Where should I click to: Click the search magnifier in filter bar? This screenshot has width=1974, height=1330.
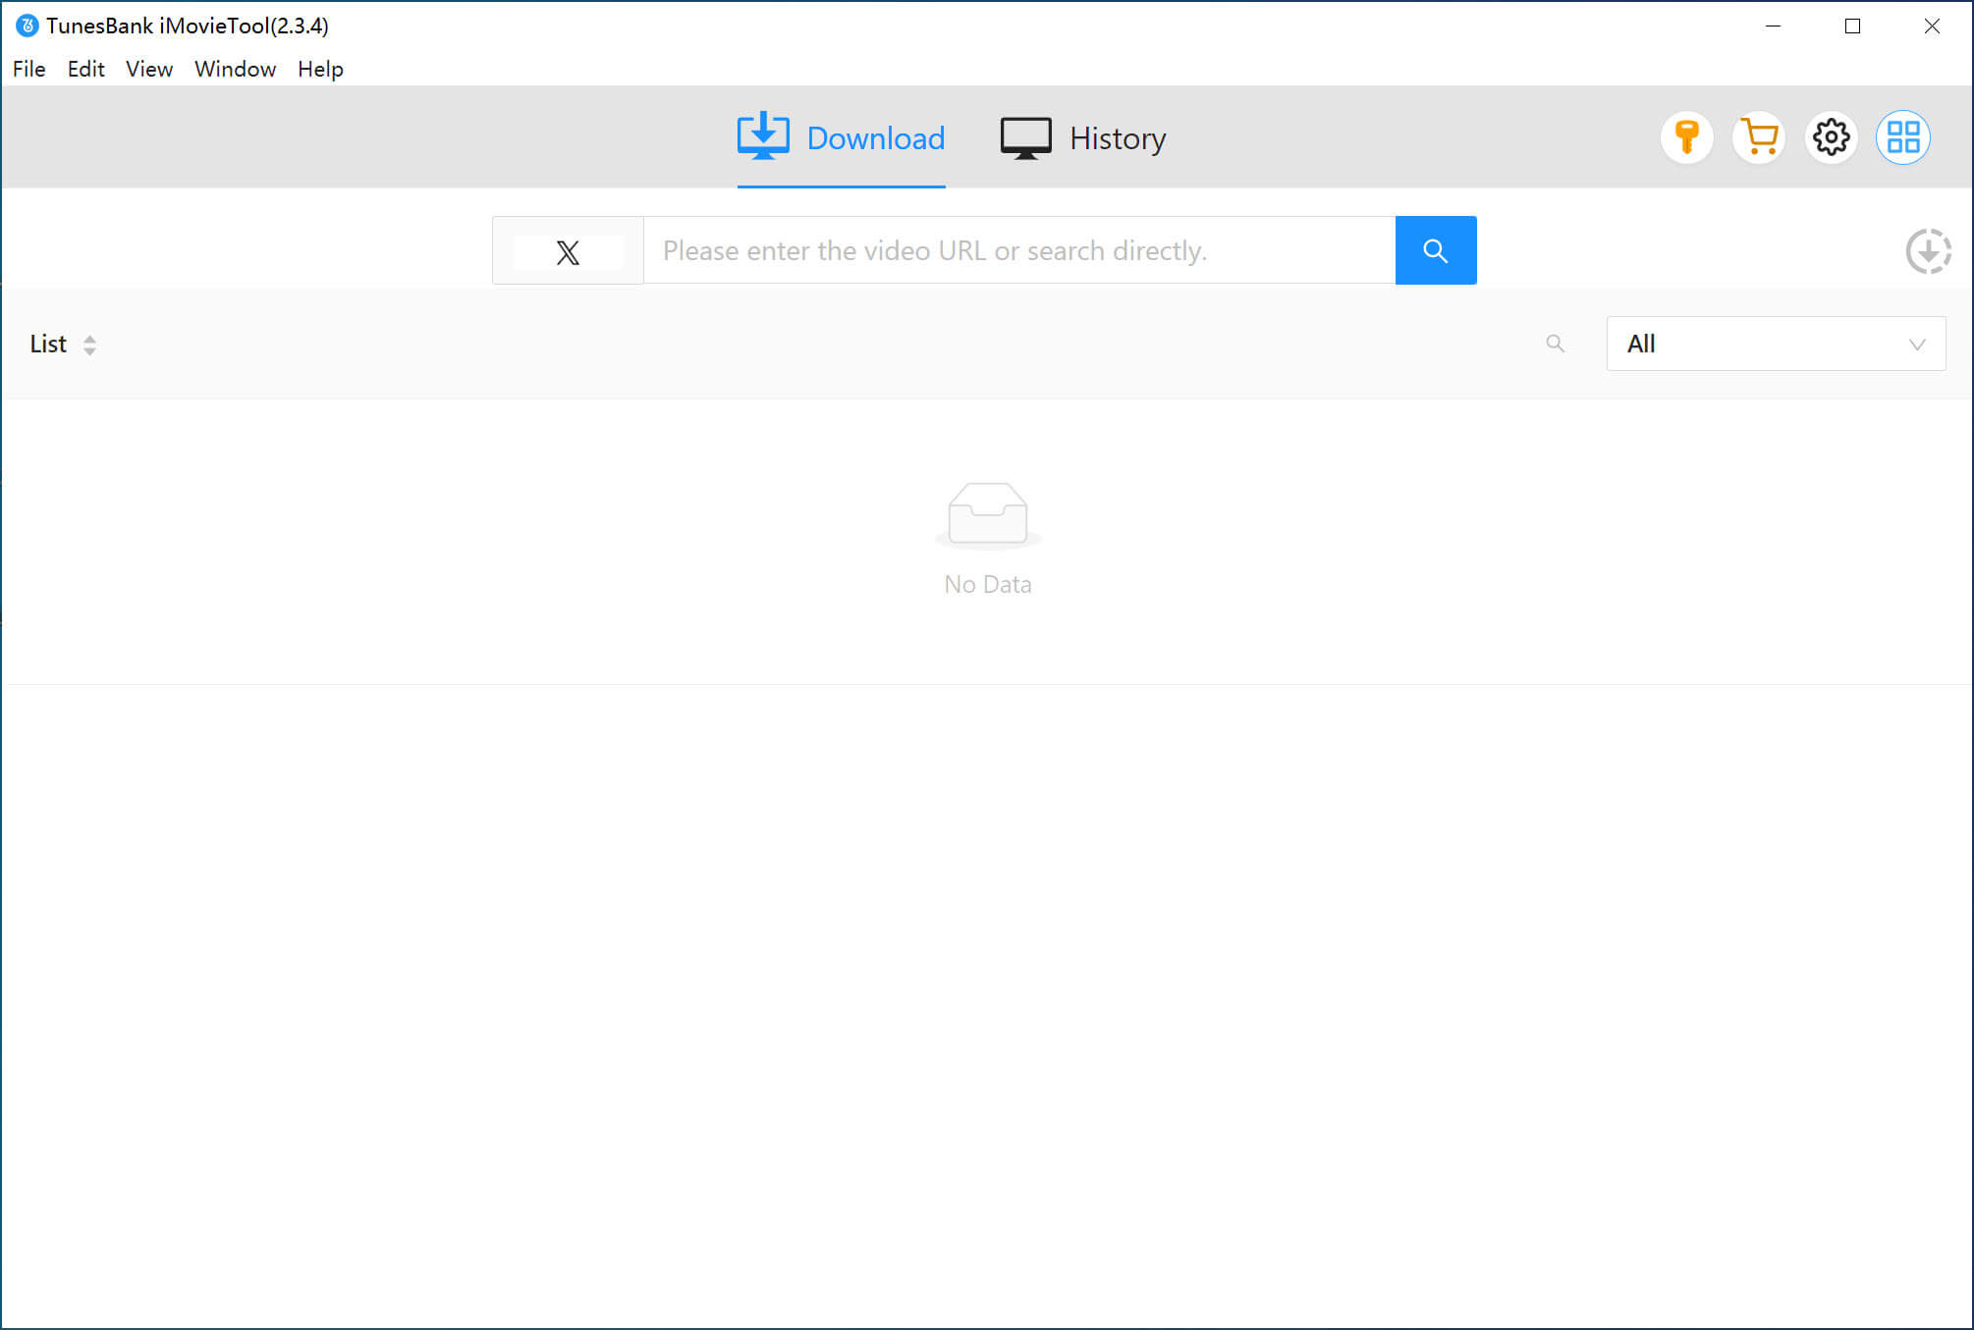click(1555, 343)
